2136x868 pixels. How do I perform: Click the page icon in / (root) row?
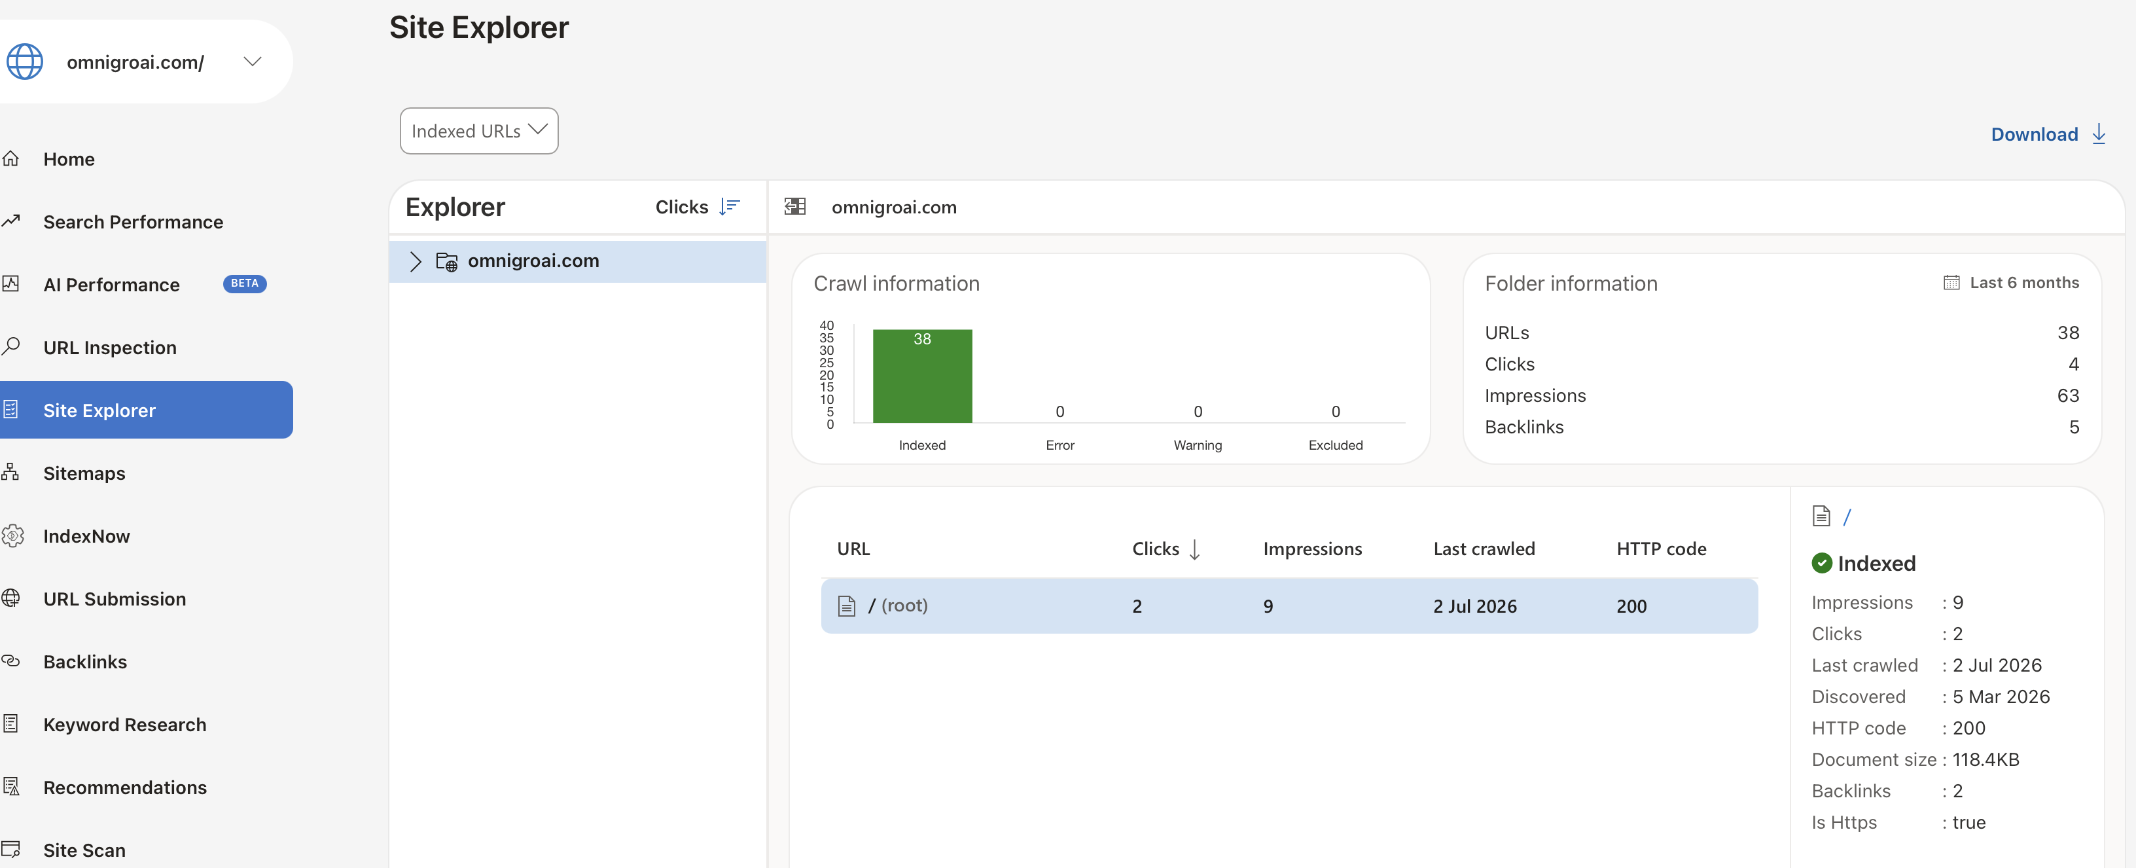coord(847,606)
